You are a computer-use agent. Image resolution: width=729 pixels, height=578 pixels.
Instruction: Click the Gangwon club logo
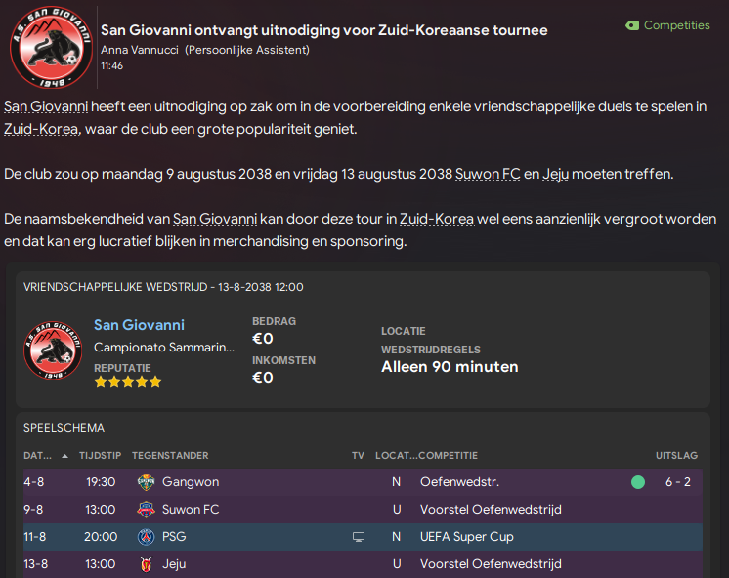point(146,482)
